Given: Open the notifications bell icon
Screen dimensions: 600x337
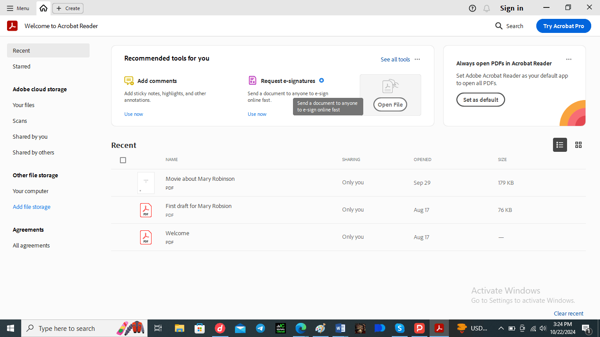Looking at the screenshot, I should tap(486, 8).
